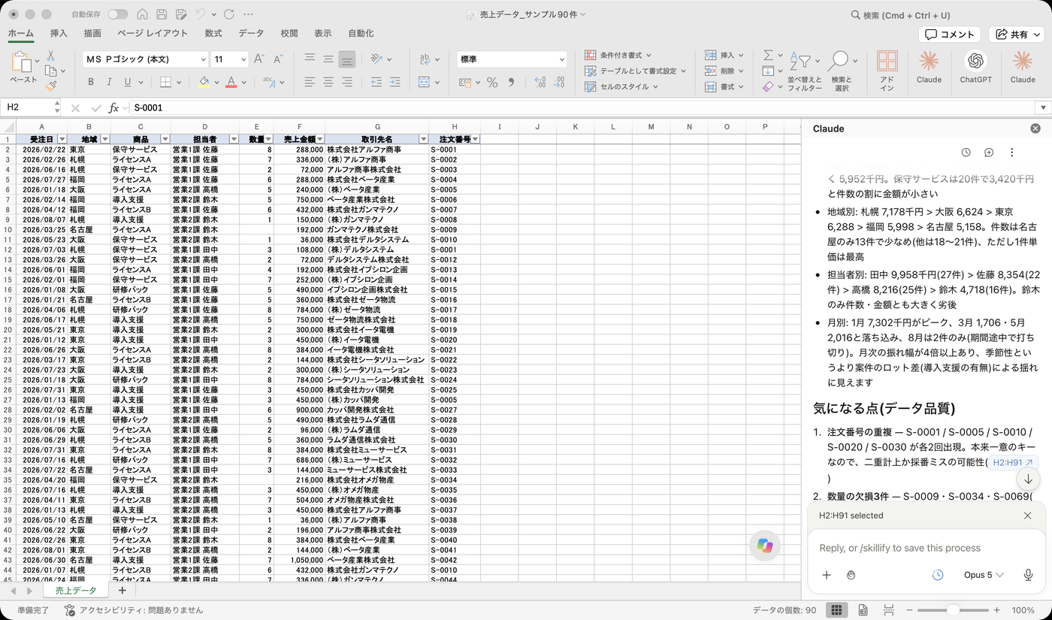Image resolution: width=1052 pixels, height=620 pixels.
Task: Click the increase indent icon
Action: click(x=396, y=82)
